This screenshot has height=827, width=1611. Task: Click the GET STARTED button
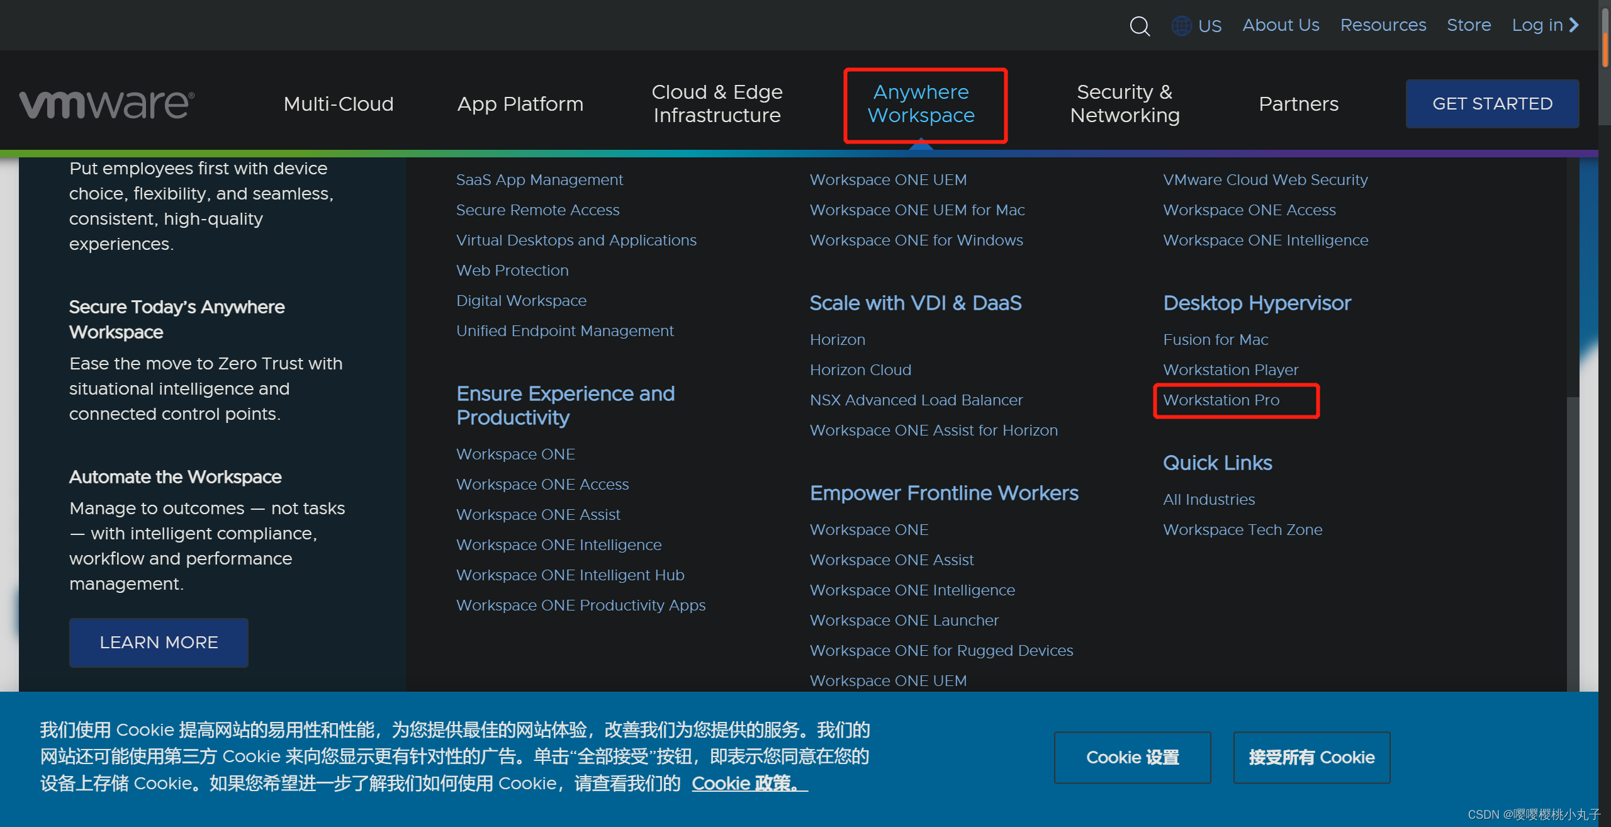pos(1493,104)
